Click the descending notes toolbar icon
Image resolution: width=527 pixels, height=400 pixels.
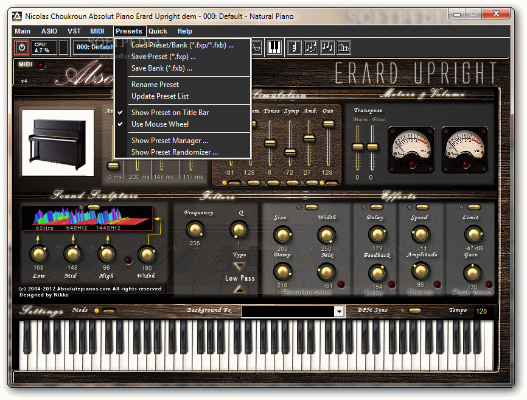pos(327,47)
